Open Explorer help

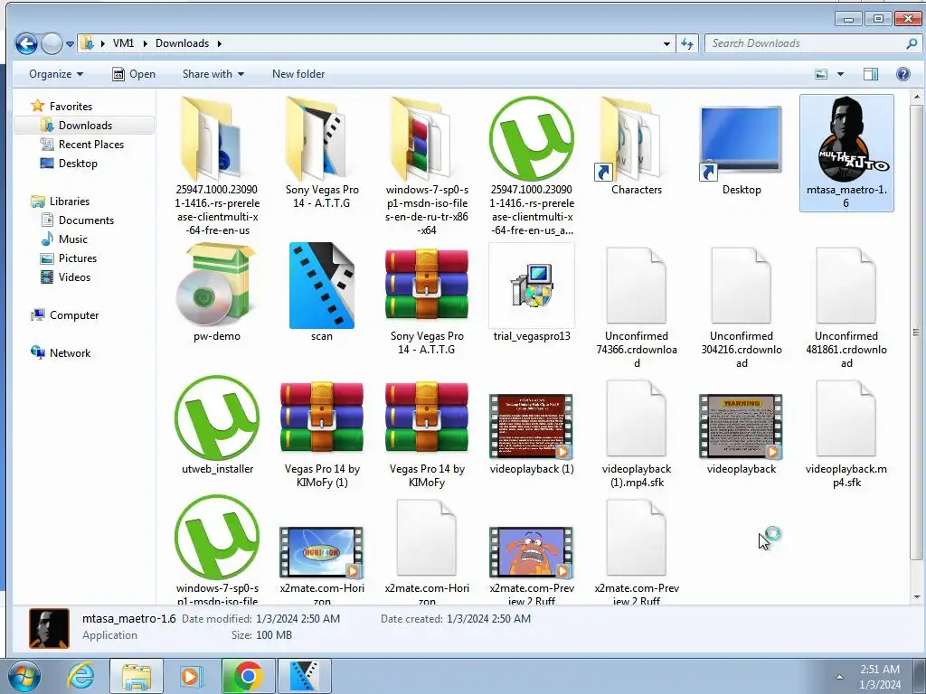coord(903,74)
